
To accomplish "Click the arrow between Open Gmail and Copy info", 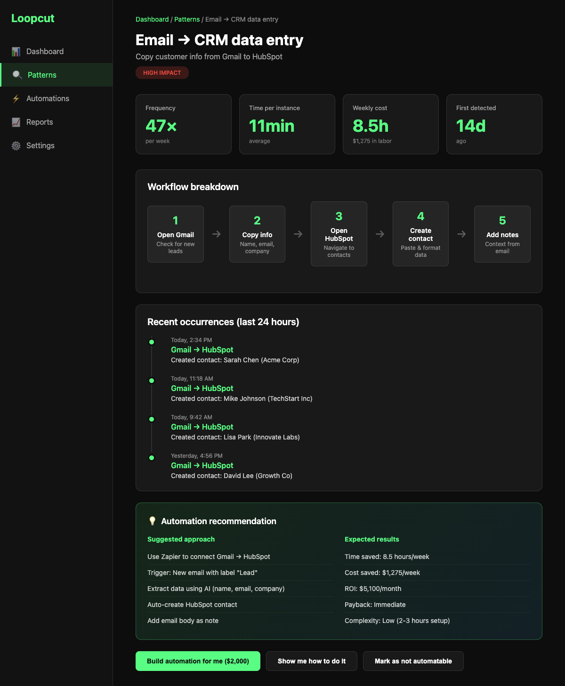I will click(217, 234).
